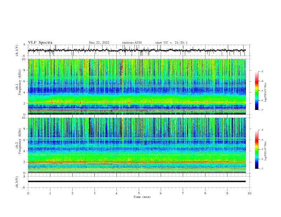This screenshot has width=281, height=217.
Task: Click the ch.1 "Frequency (kHz)" axis label
Action: pos(20,83)
